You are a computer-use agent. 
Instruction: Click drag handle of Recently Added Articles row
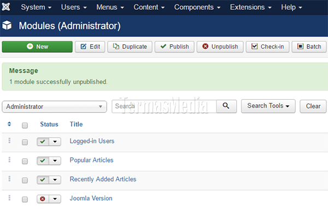coord(9,179)
